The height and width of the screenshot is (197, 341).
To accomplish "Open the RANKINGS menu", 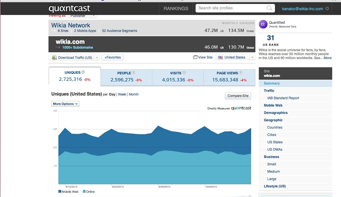I will [176, 8].
